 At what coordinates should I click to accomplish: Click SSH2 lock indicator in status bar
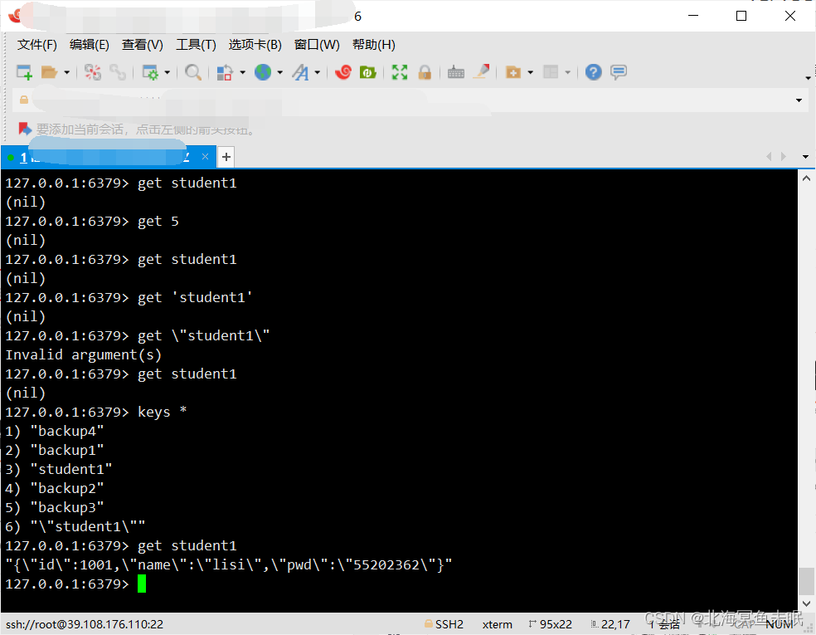(x=444, y=624)
